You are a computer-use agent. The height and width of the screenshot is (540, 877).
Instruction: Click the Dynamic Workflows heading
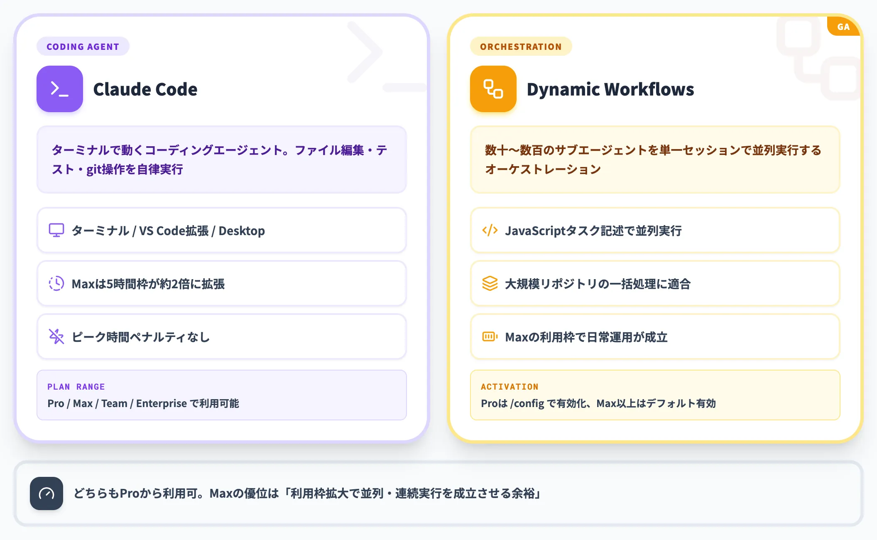610,89
